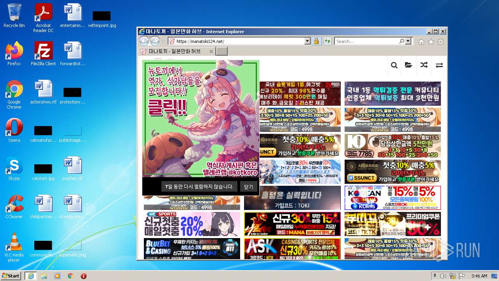Open the 가입코드 : TOKI banner
499x281 pixels.
click(x=292, y=198)
